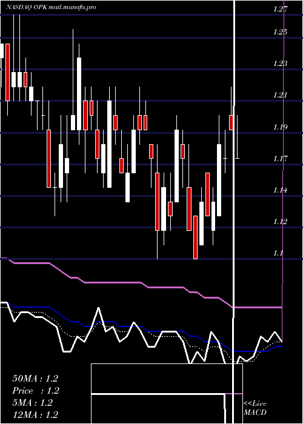Click the '<<Live MACD' label

pyautogui.click(x=255, y=408)
